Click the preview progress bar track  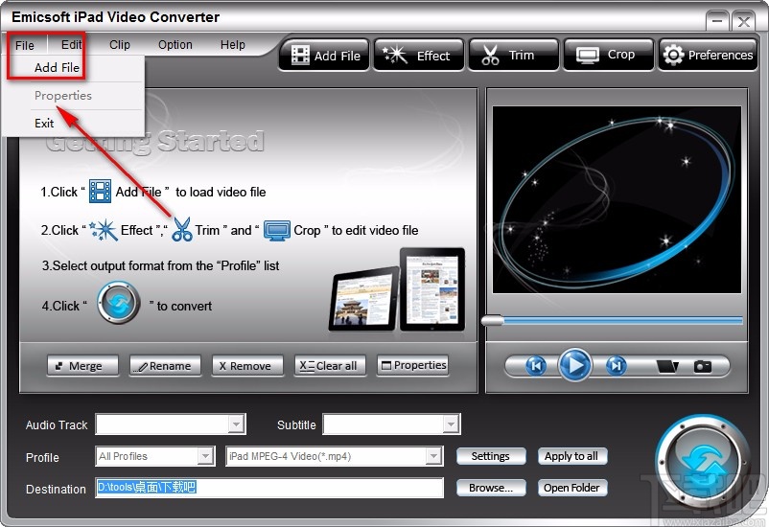pyautogui.click(x=623, y=321)
